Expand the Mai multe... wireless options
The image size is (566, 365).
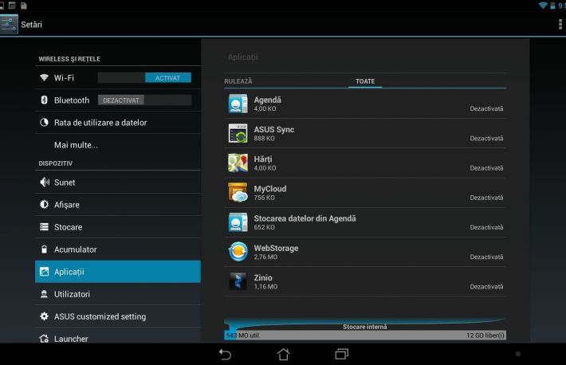(76, 145)
